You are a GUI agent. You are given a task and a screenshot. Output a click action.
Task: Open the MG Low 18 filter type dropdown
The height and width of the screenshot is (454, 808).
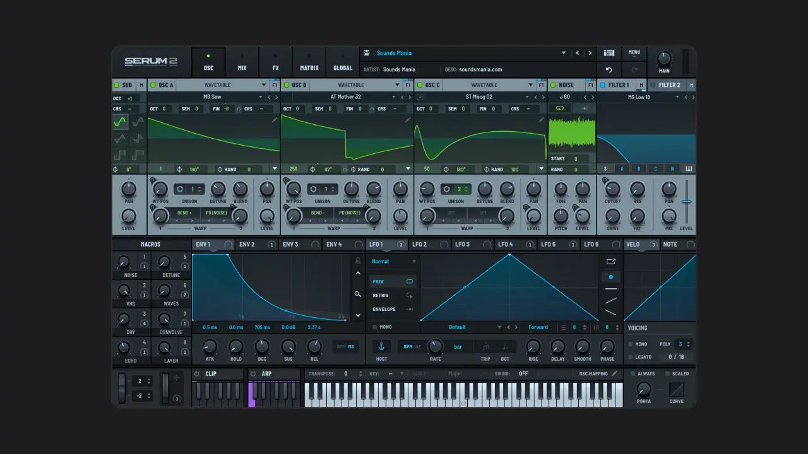click(677, 97)
